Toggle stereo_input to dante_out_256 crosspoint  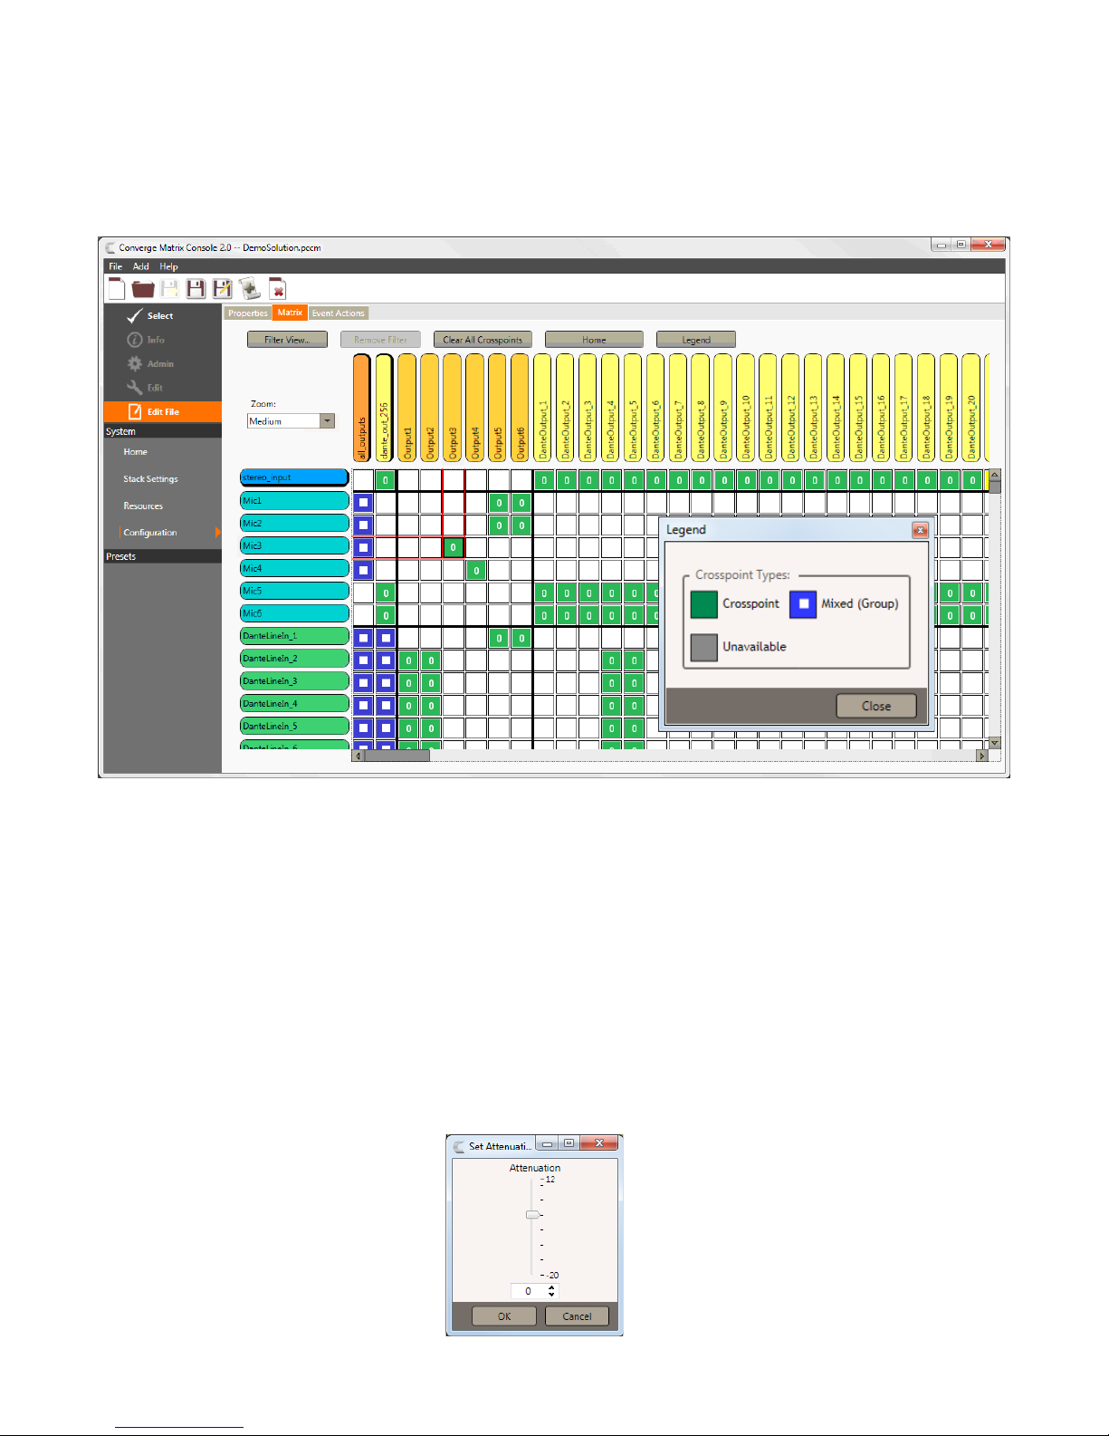coord(386,480)
